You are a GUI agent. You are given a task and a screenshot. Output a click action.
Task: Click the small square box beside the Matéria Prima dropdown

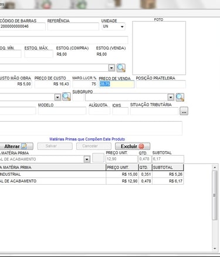(98, 158)
